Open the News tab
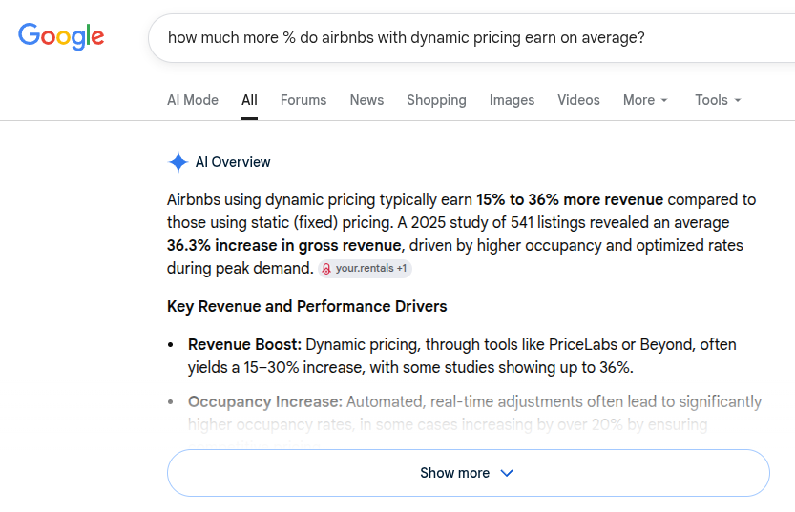Image resolution: width=795 pixels, height=512 pixels. [366, 100]
